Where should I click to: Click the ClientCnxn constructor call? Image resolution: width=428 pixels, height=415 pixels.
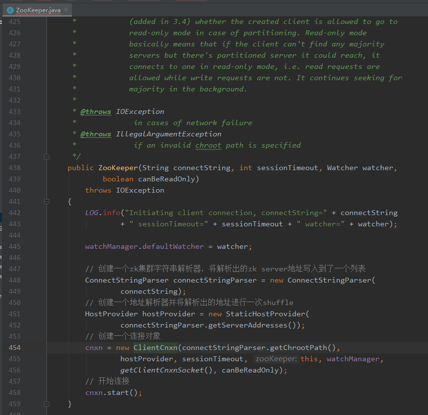[155, 348]
